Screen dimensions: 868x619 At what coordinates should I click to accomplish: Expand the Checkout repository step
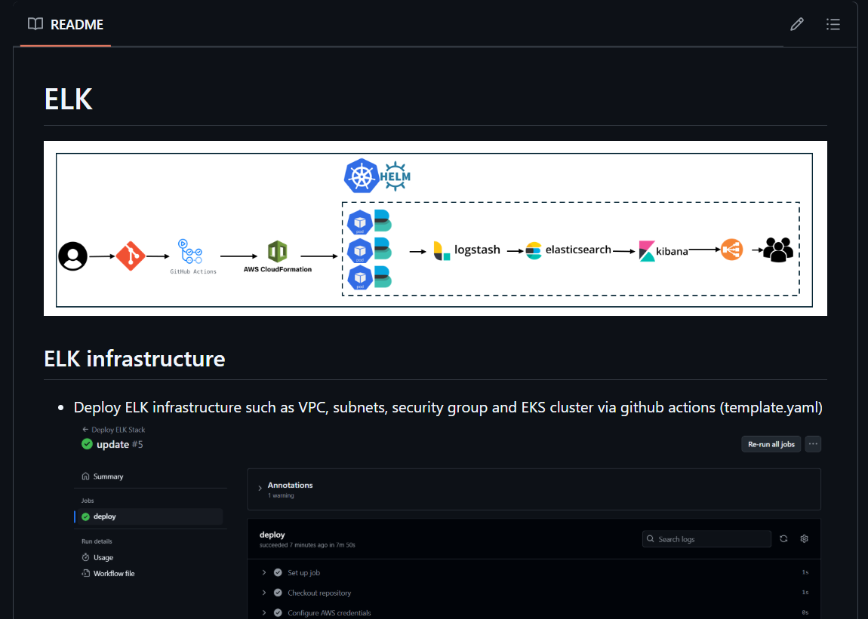pyautogui.click(x=319, y=593)
